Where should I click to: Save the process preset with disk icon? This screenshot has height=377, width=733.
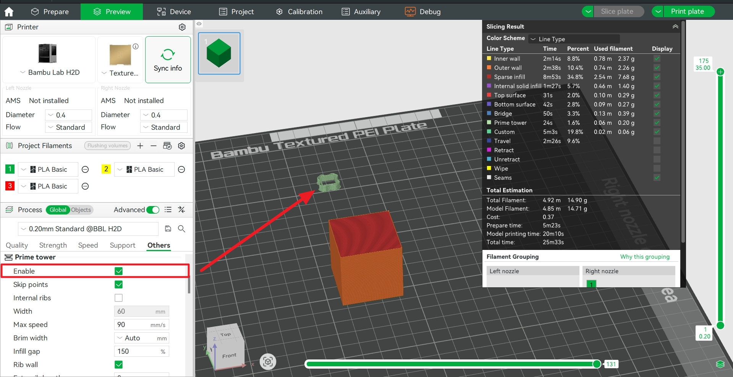[168, 229]
